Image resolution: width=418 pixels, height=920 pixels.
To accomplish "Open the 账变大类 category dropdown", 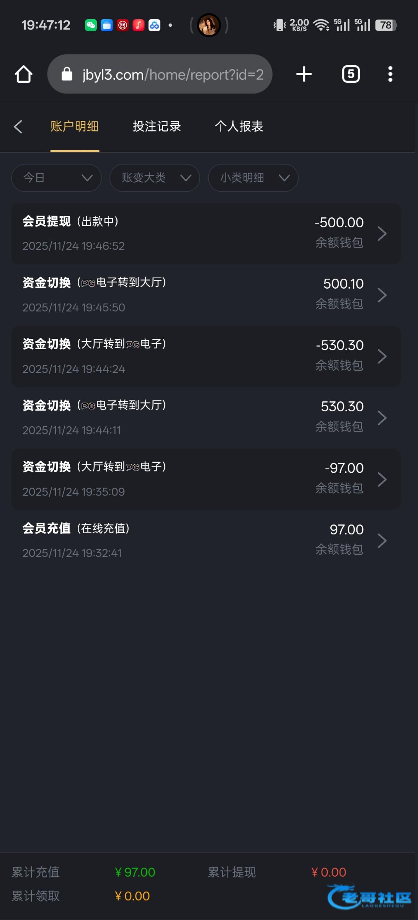I will (x=155, y=178).
